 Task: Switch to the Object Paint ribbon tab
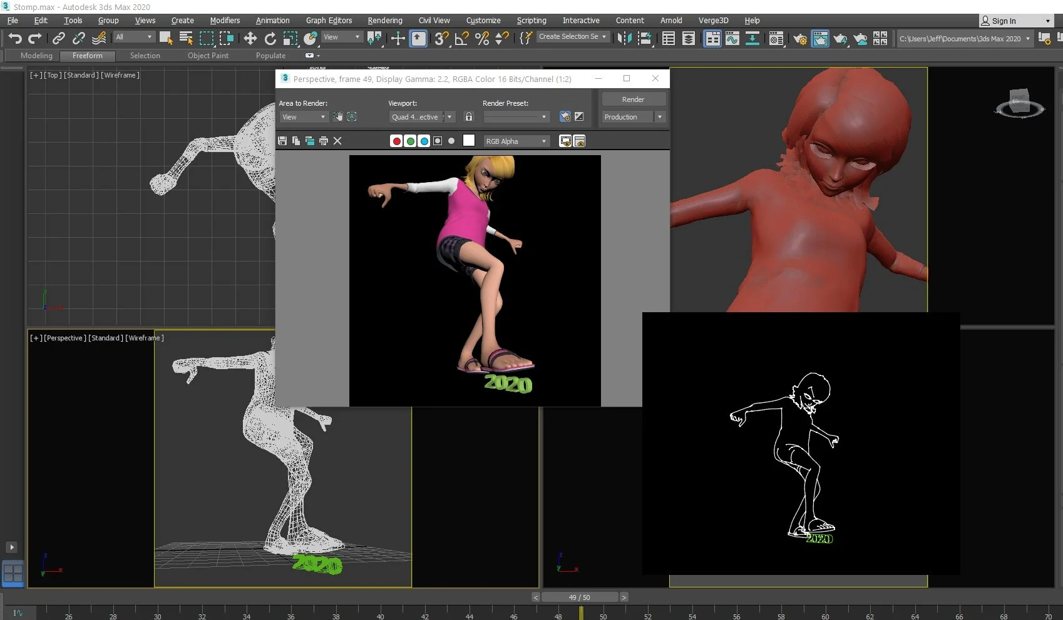[208, 56]
